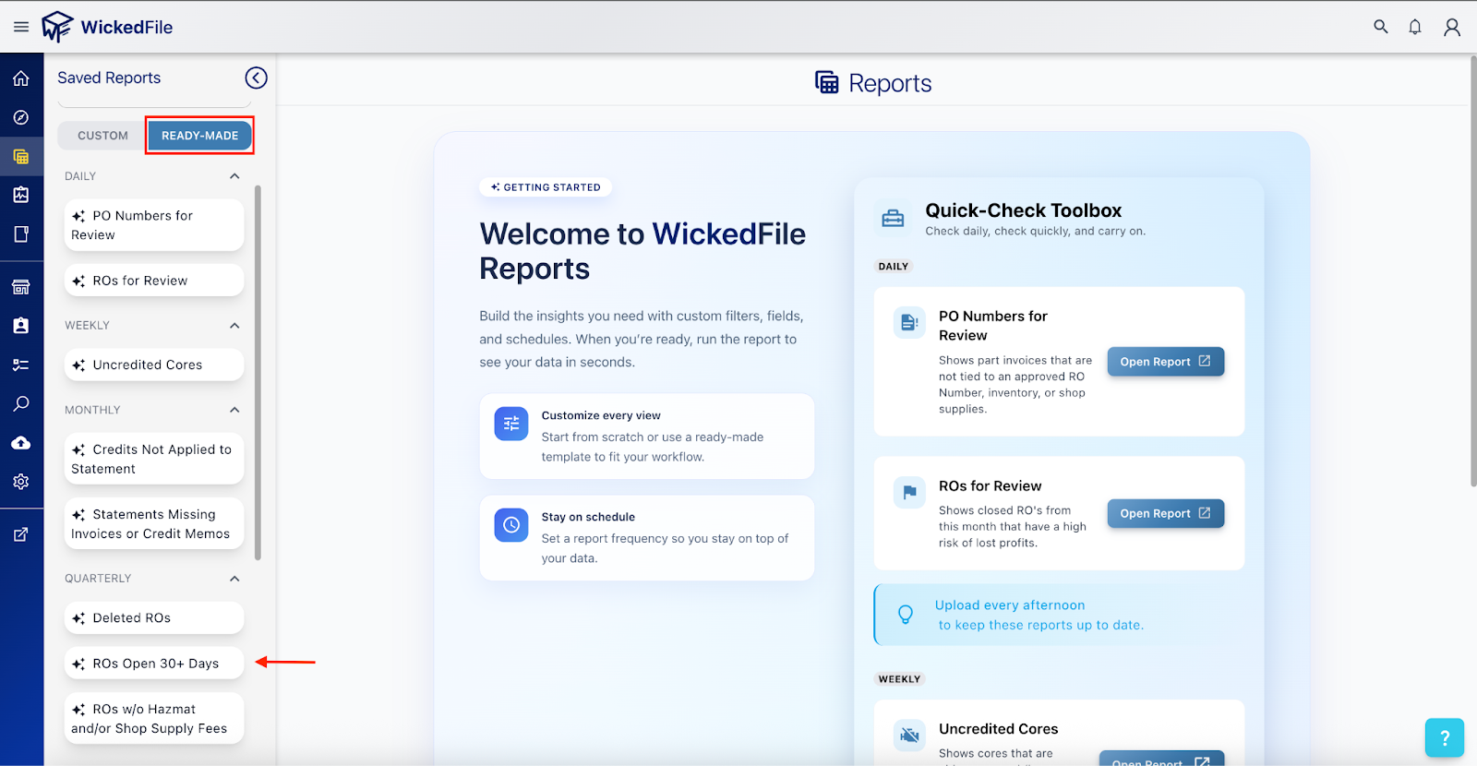This screenshot has height=766, width=1477.
Task: Open the cloud upload icon in sidebar
Action: click(x=21, y=443)
